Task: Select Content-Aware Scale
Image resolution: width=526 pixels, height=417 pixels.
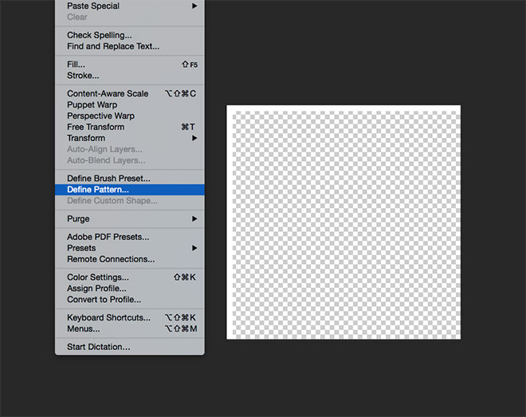Action: [x=108, y=93]
